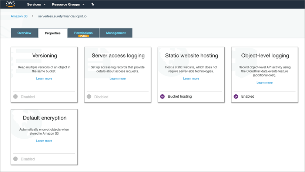Open the Object-level logging card title

(x=265, y=55)
